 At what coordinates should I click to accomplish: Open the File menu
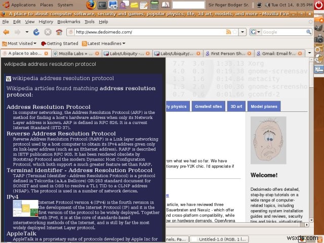(x=6, y=22)
